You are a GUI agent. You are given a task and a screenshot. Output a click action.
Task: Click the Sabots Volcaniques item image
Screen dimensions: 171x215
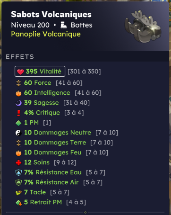tap(143, 27)
